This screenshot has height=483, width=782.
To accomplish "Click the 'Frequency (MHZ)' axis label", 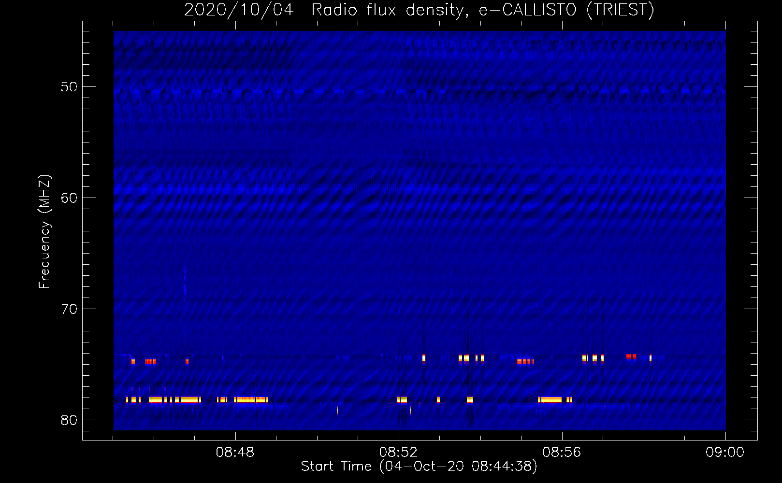I will [x=44, y=232].
